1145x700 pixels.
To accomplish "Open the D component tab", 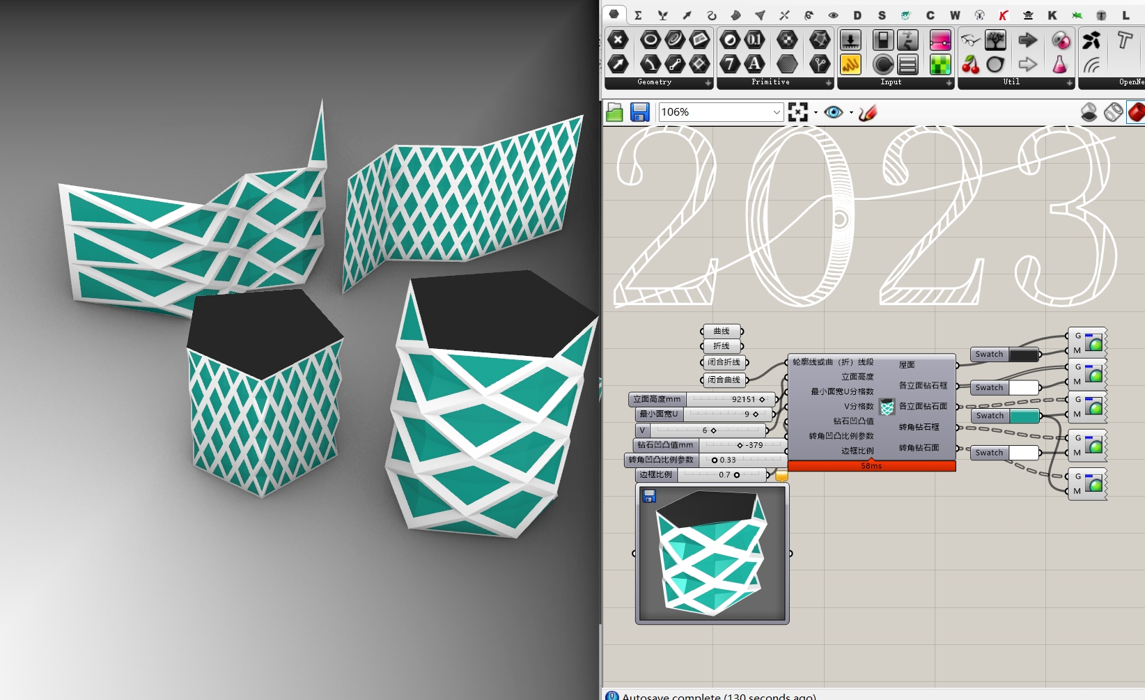I will coord(857,15).
